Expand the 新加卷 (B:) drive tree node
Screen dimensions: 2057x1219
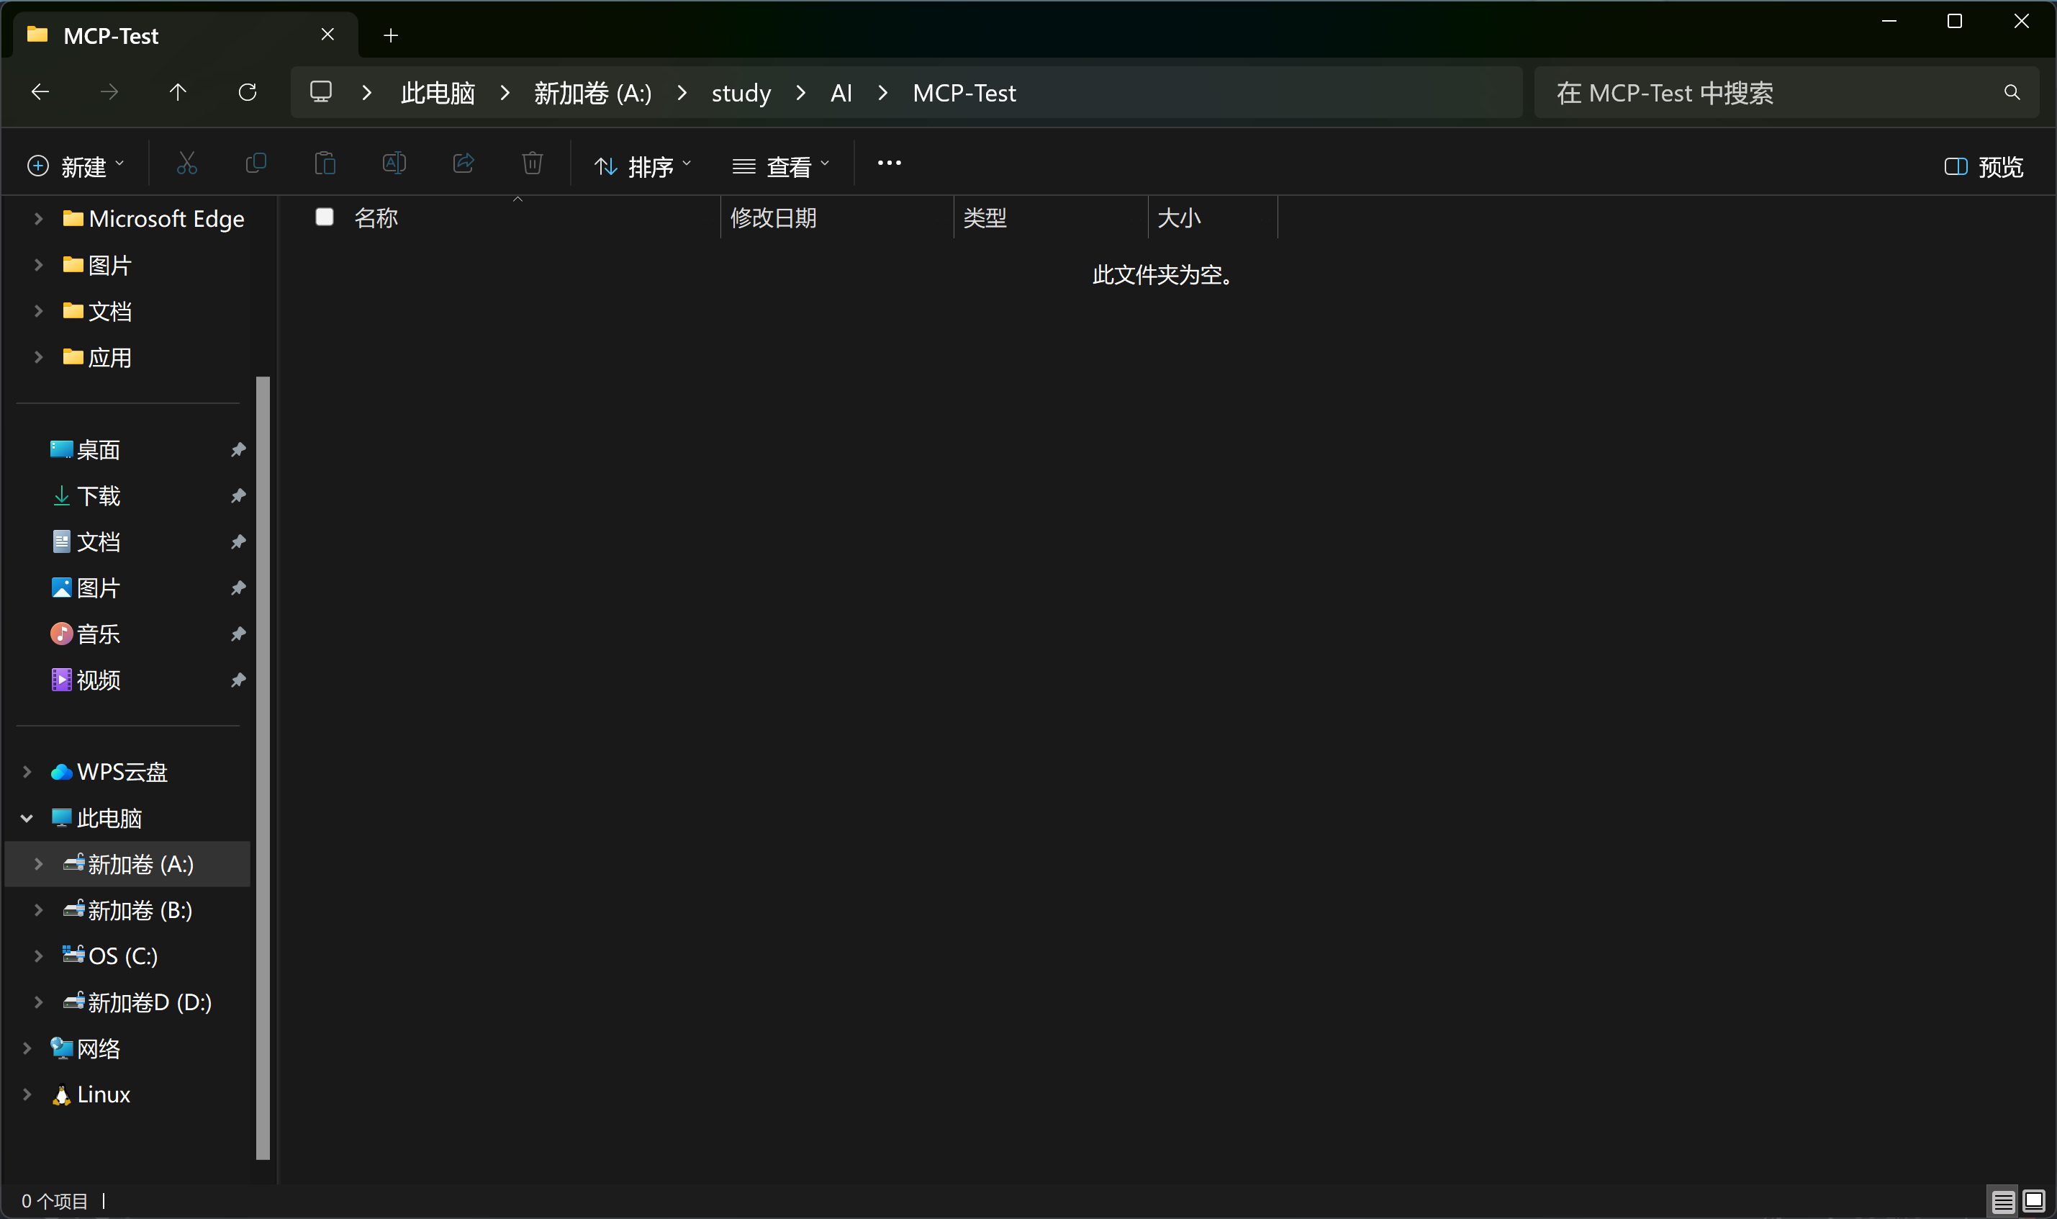[x=39, y=910]
